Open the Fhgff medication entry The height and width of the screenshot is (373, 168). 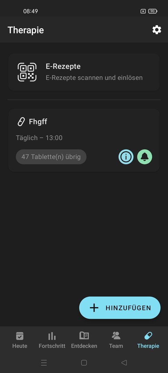[84, 140]
